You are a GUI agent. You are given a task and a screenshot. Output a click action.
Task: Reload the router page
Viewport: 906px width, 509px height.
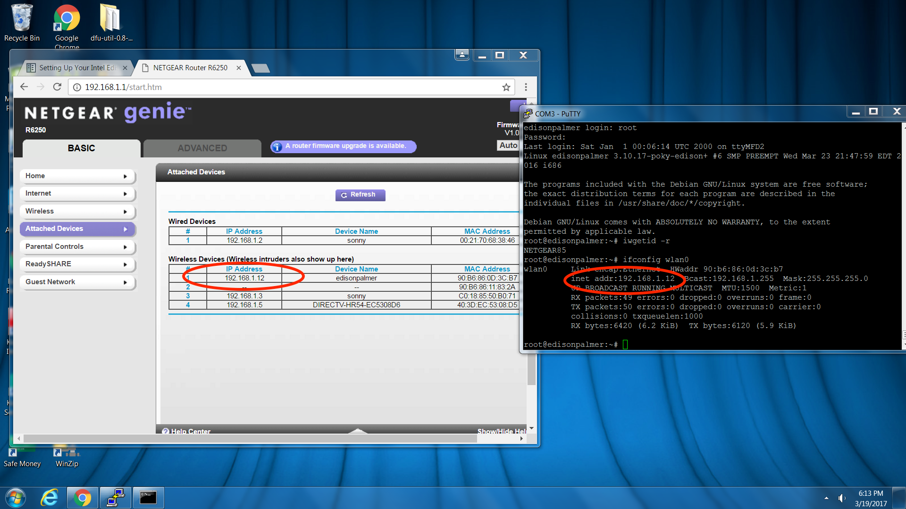57,87
